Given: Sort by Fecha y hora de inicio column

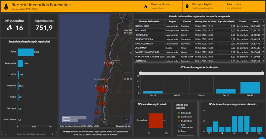Looking at the screenshot, I should click(205, 22).
